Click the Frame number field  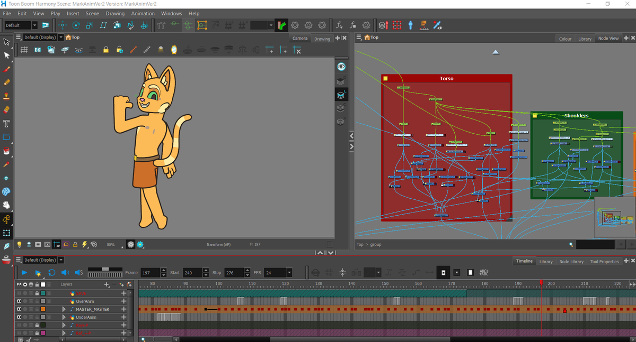point(150,273)
